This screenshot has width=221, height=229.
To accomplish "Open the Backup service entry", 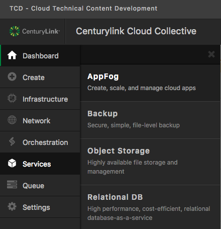I will [x=150, y=120].
